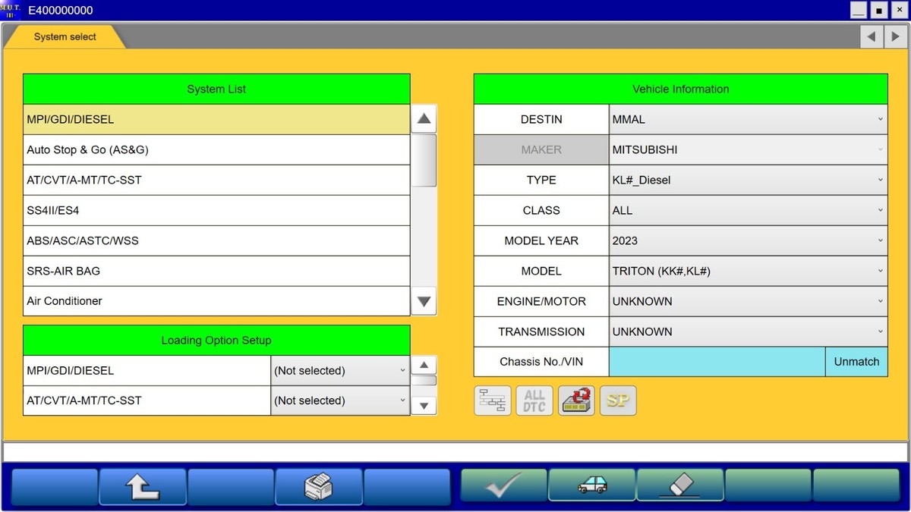Select the System select tab

click(65, 36)
